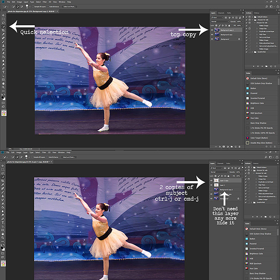Switch to the Paths tab in bottom window
The height and width of the screenshot is (280, 280).
pyautogui.click(x=228, y=163)
